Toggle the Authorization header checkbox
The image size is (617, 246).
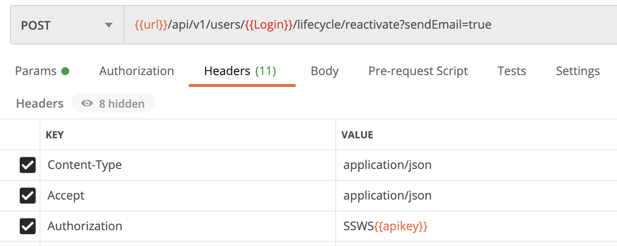pyautogui.click(x=27, y=226)
